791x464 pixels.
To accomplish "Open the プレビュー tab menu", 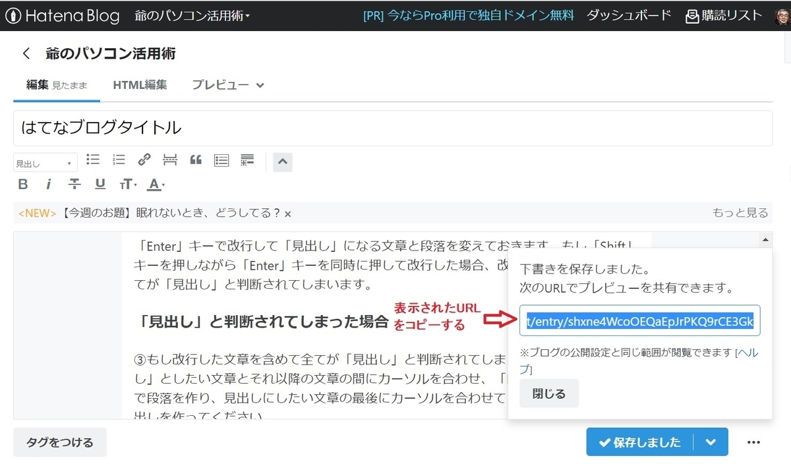I will 227,85.
